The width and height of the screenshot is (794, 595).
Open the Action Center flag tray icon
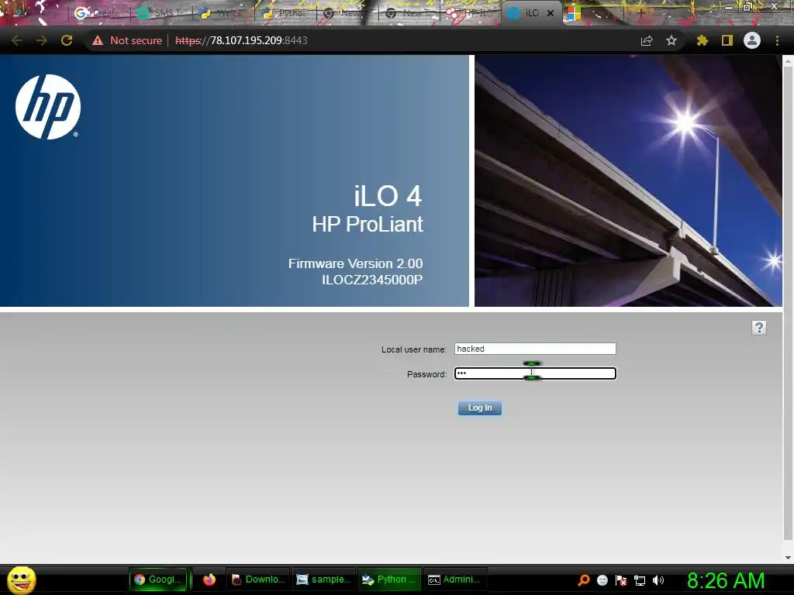(621, 580)
